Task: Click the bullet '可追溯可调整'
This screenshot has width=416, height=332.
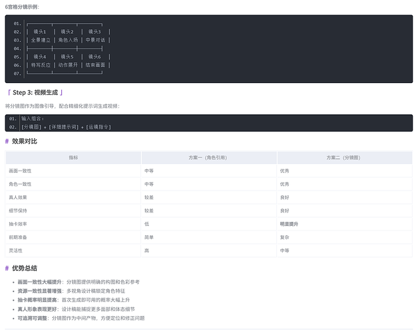Action: pyautogui.click(x=33, y=318)
